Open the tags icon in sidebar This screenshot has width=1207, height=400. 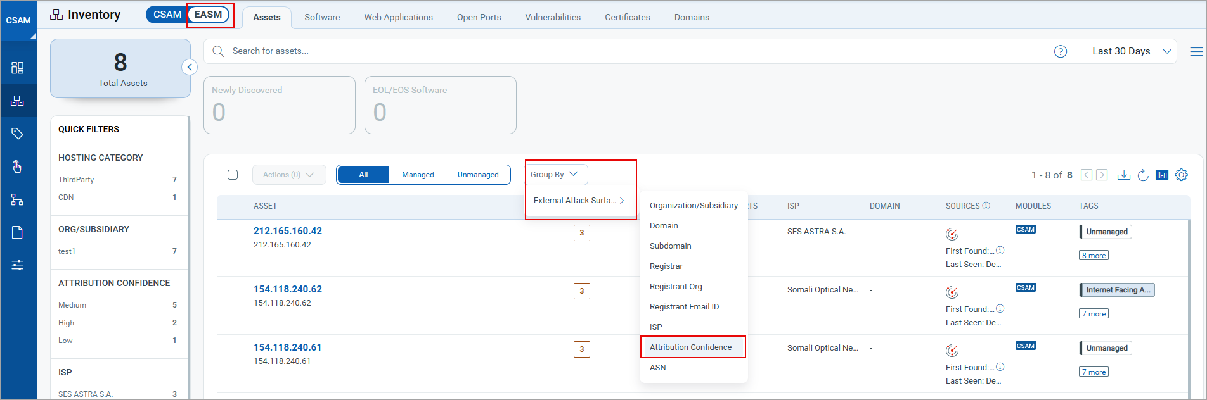pos(18,134)
